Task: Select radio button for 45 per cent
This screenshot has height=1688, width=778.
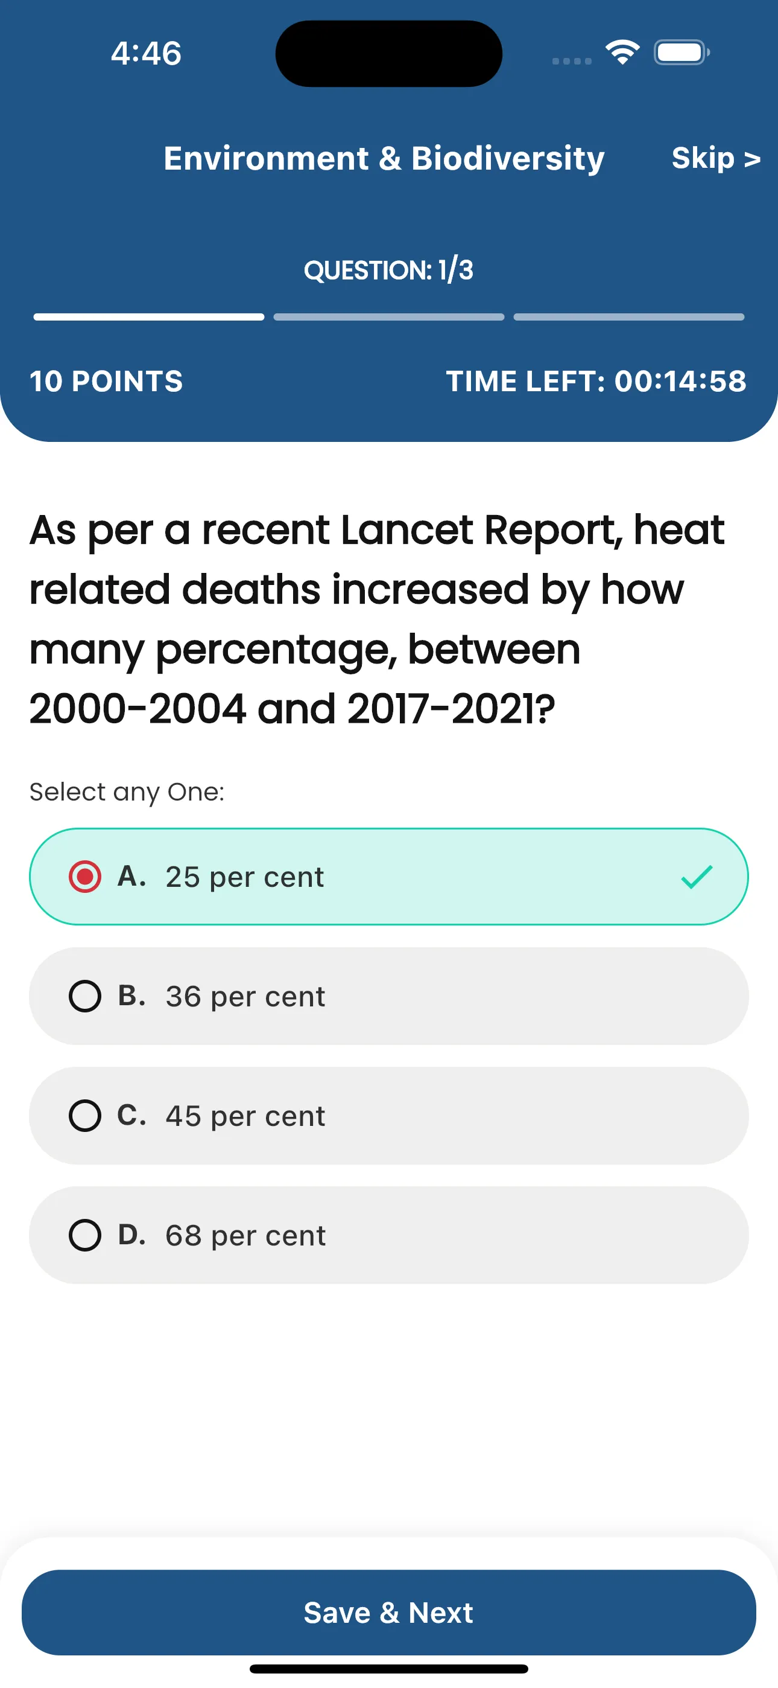Action: [x=85, y=1115]
